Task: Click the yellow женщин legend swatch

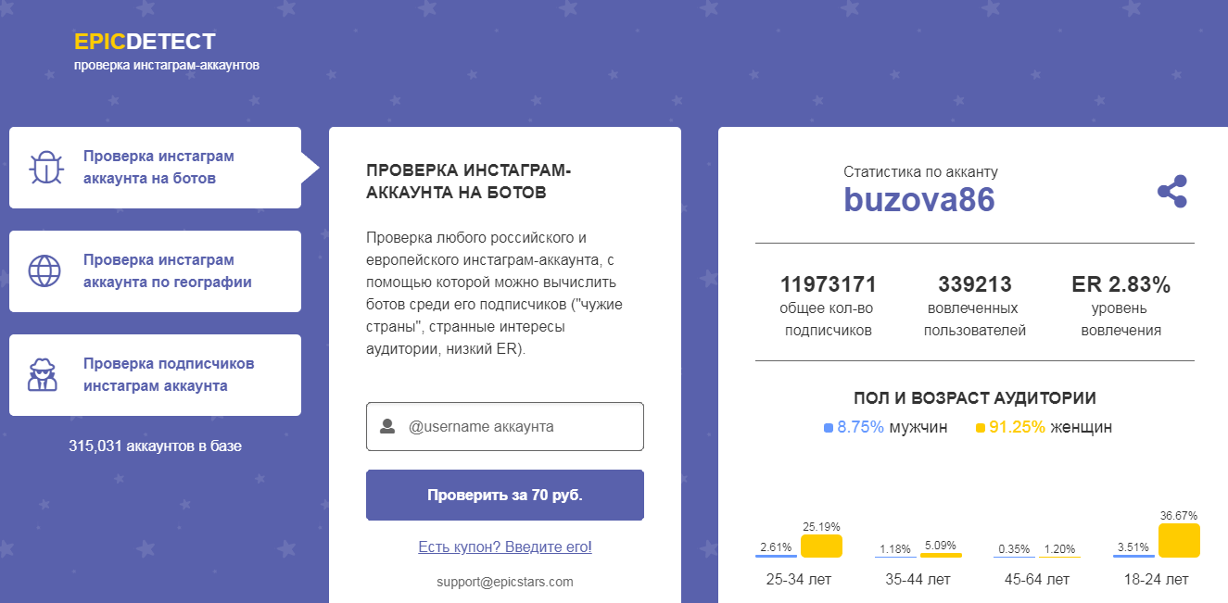Action: (x=981, y=428)
